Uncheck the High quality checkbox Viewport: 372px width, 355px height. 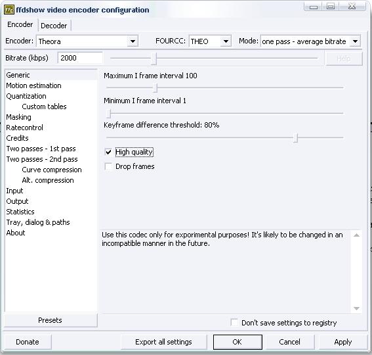coord(108,152)
